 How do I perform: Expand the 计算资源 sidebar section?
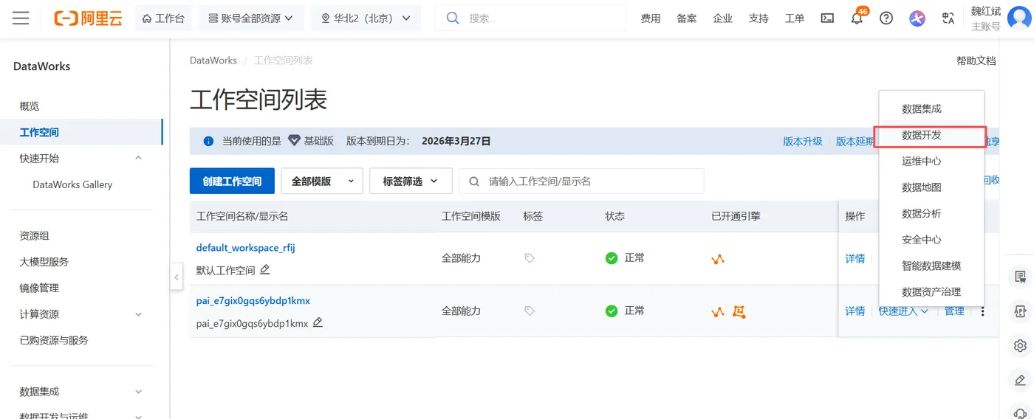tap(138, 314)
